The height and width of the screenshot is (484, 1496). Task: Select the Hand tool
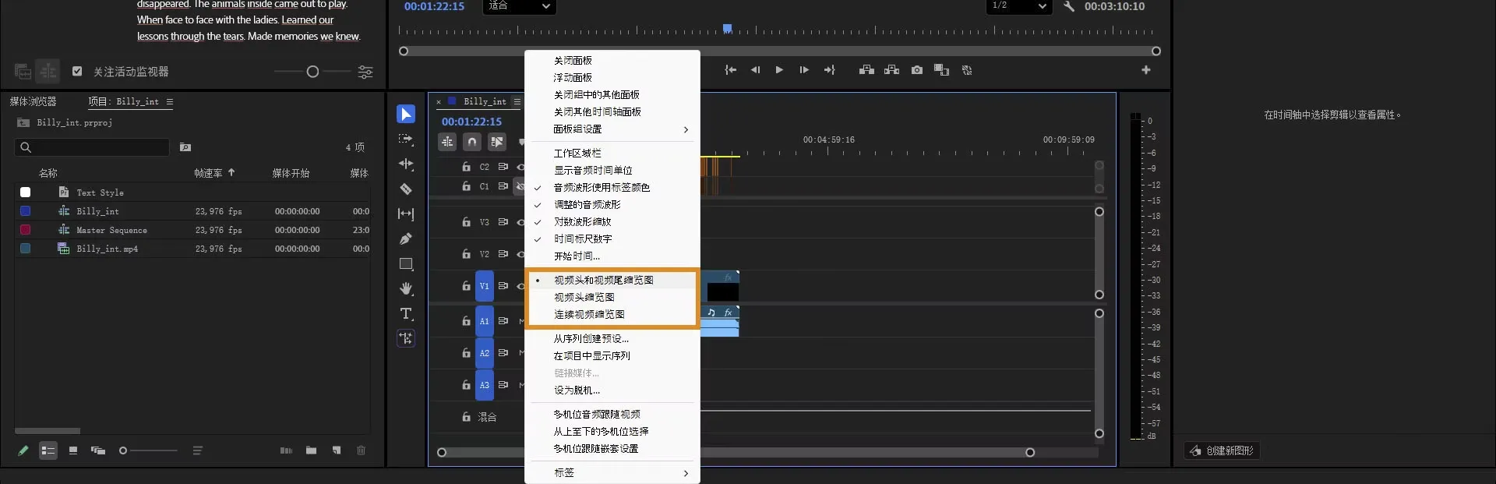406,289
